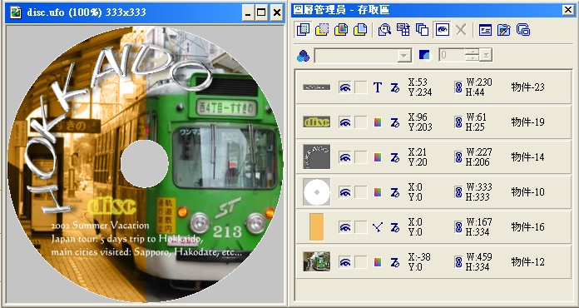Click the transparency spinner arrows
Screen dimensions: 579x308
pyautogui.click(x=472, y=56)
